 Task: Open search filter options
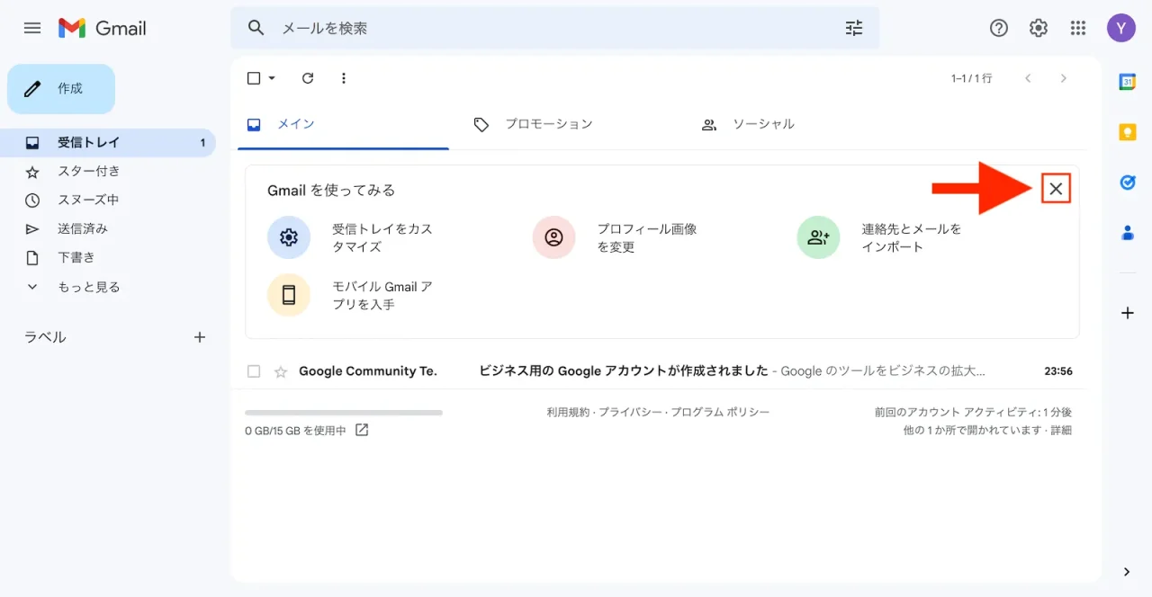coord(853,28)
